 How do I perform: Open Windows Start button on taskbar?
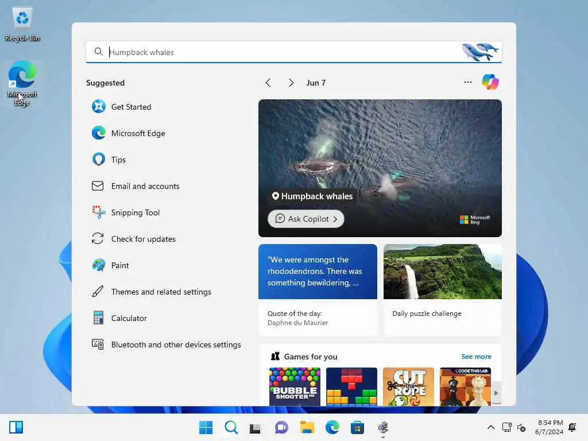[x=206, y=427]
